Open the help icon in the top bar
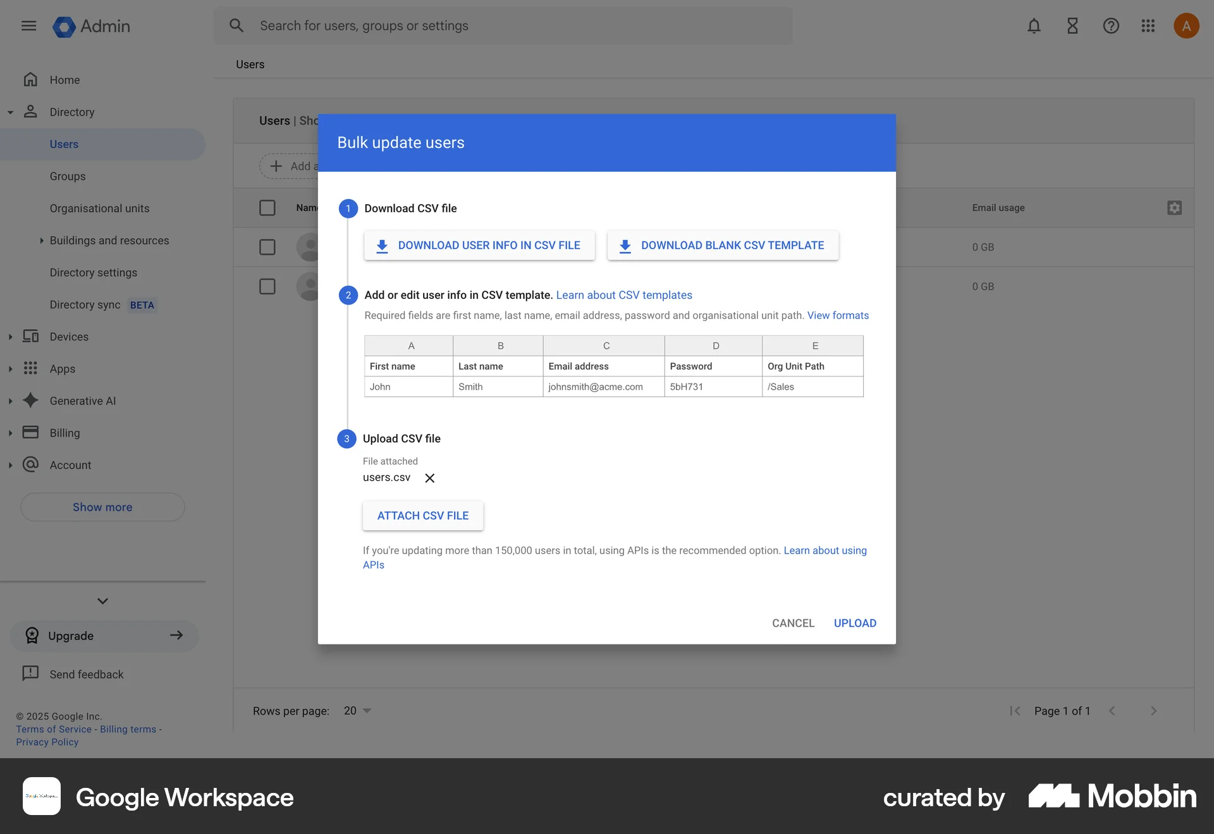This screenshot has height=834, width=1214. coord(1111,26)
